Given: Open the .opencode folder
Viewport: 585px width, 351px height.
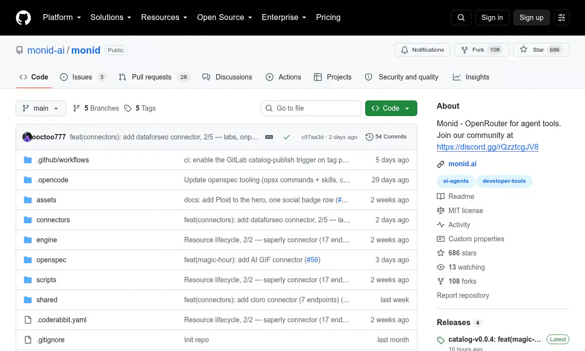Looking at the screenshot, I should point(52,180).
